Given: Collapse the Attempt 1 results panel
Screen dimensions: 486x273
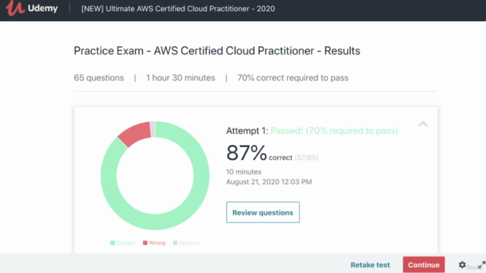Looking at the screenshot, I should tap(423, 124).
